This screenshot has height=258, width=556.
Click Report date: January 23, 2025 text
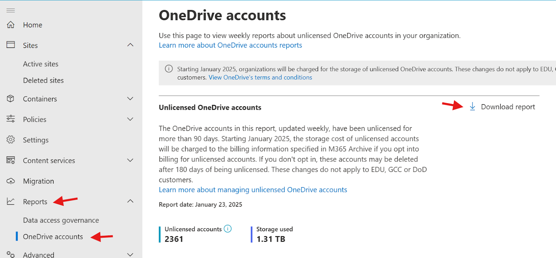(201, 205)
